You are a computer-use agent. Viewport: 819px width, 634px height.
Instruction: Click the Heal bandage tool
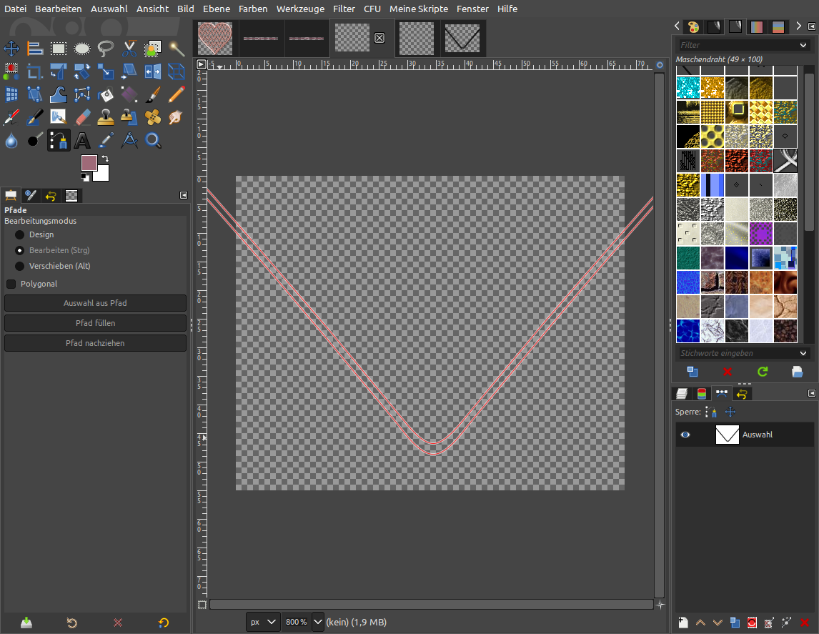153,117
